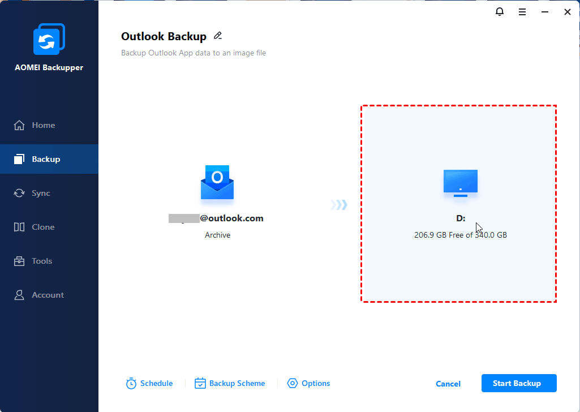Click the AOMEI Backupper name text
The height and width of the screenshot is (412, 580).
tap(49, 67)
